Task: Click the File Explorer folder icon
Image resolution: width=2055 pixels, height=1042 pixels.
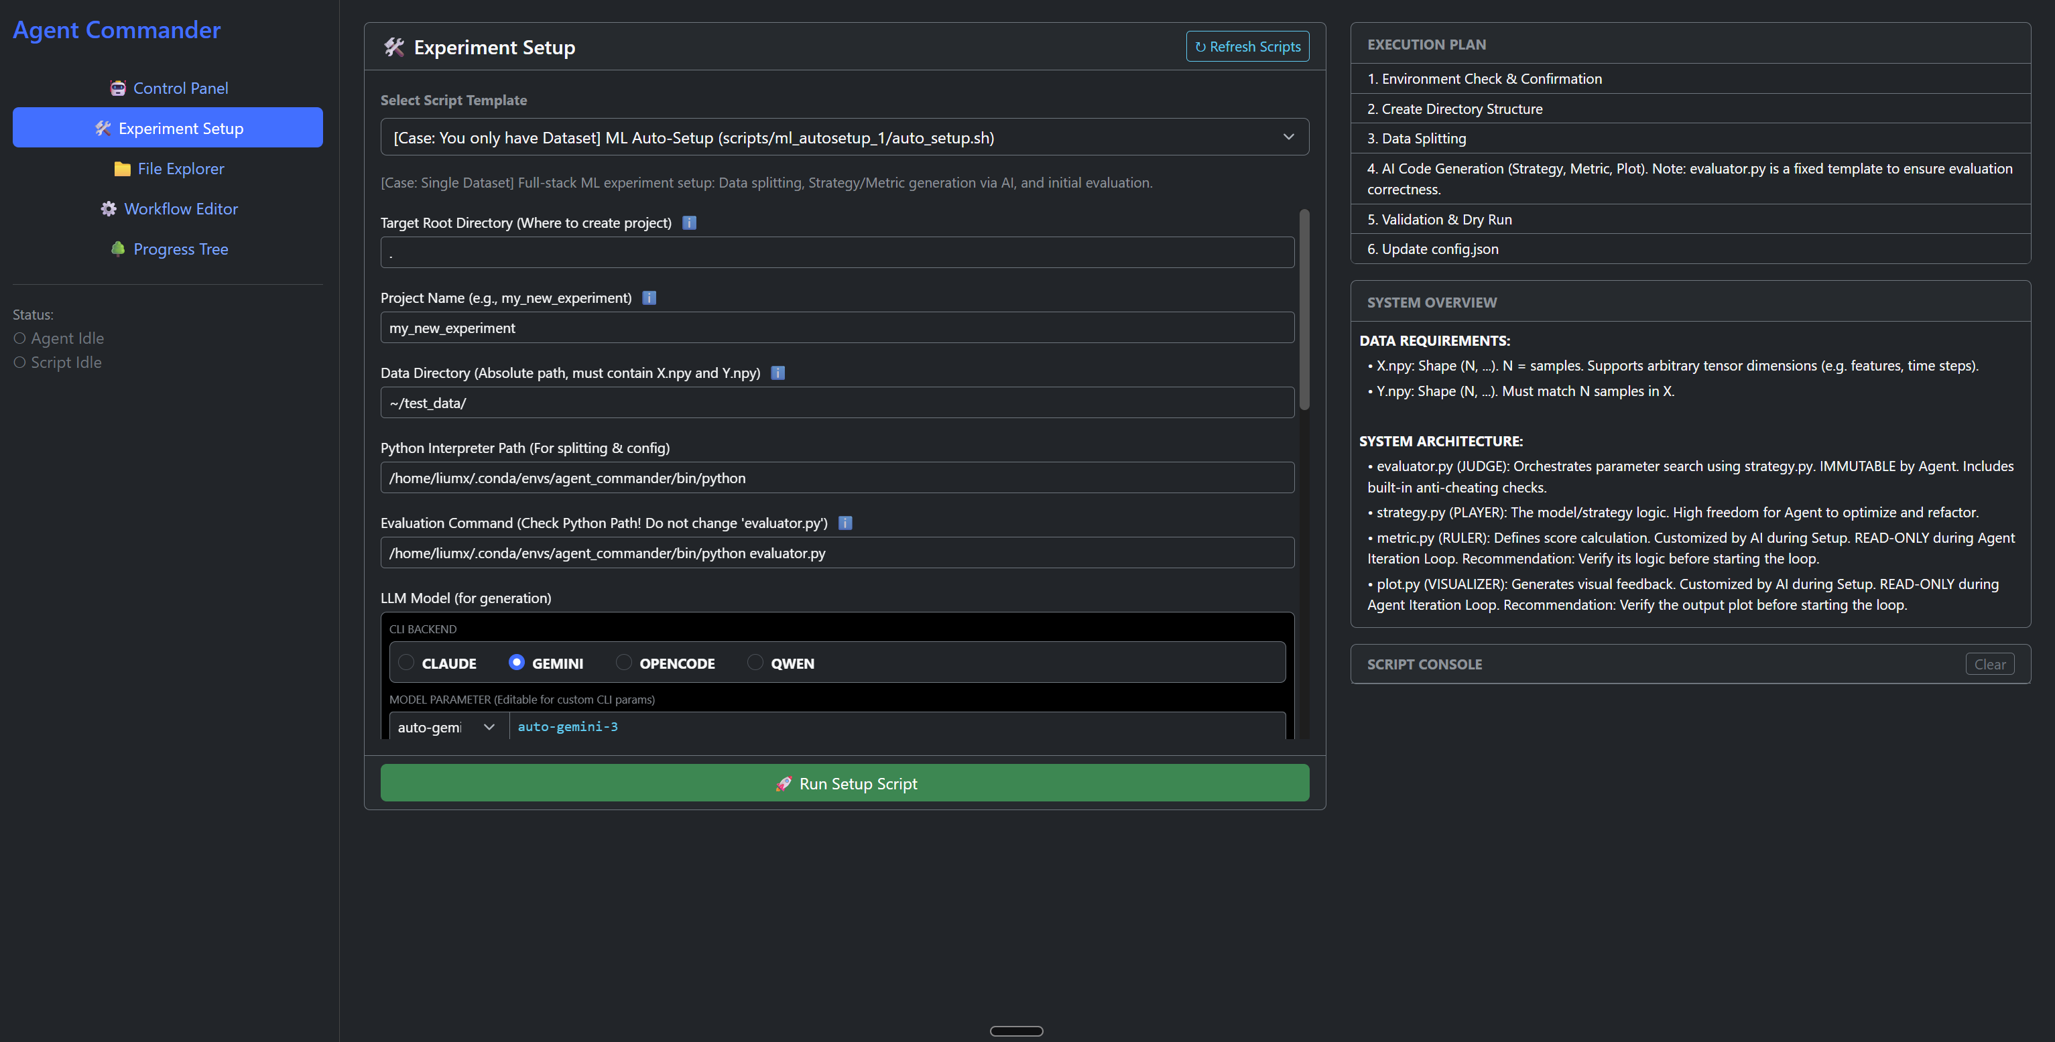Action: tap(122, 168)
